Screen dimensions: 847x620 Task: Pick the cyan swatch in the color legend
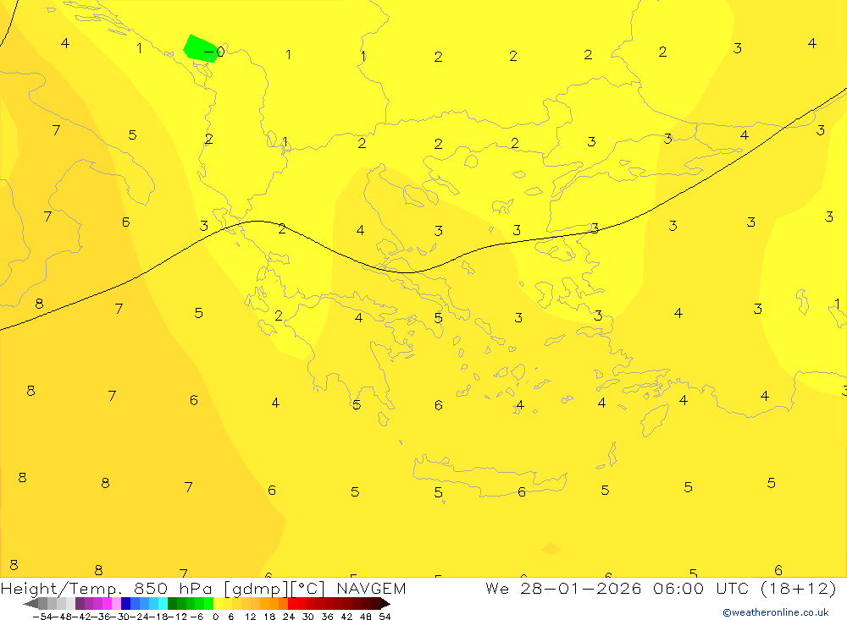click(x=163, y=604)
